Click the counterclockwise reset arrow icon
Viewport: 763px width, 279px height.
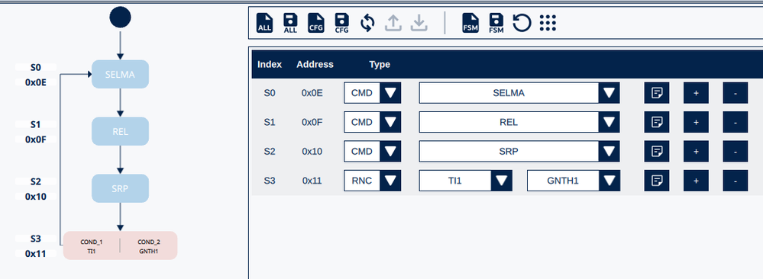click(x=522, y=23)
